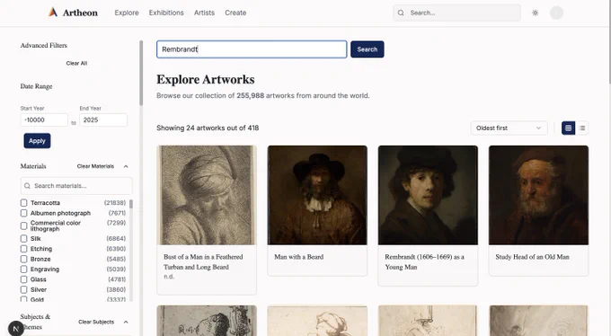Open Bust of a Man in Feathered Turban thumbnail
This screenshot has width=611, height=336.
pyautogui.click(x=207, y=195)
